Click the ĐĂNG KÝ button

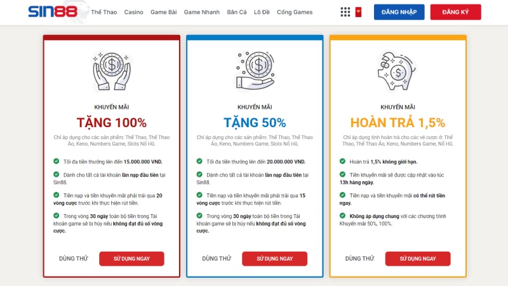pyautogui.click(x=455, y=12)
